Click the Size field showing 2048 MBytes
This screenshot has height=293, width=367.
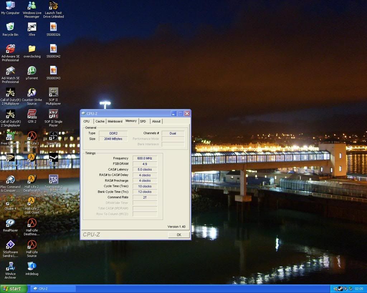113,139
